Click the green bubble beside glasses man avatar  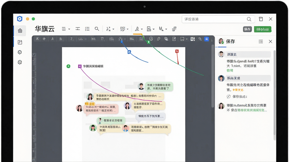[x=159, y=87]
